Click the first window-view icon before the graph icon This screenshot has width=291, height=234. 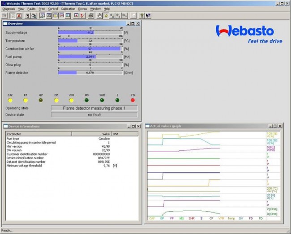tap(43, 16)
